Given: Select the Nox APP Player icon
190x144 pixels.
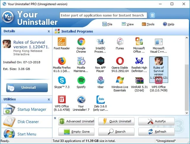Looking at the screenshot, I should coord(100,61).
